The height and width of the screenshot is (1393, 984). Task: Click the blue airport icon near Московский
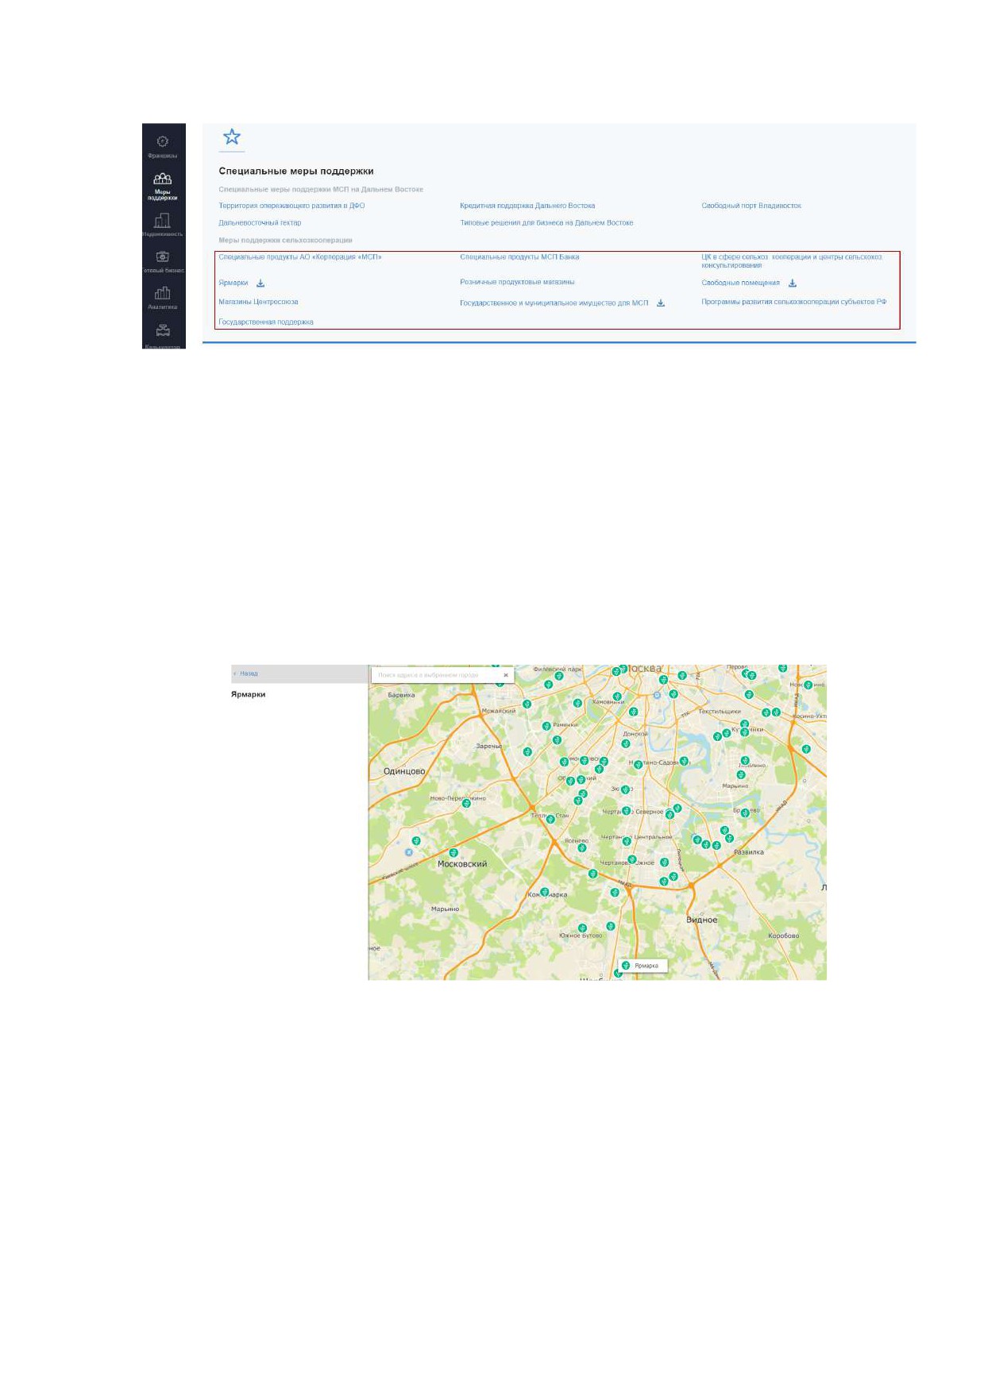(x=409, y=852)
